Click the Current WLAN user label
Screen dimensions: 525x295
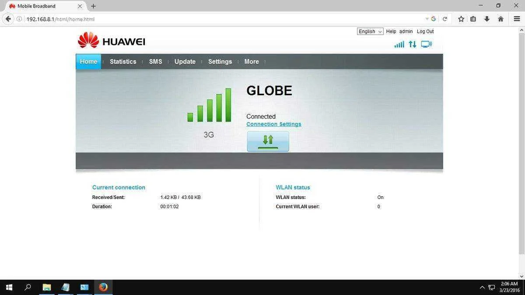297,207
